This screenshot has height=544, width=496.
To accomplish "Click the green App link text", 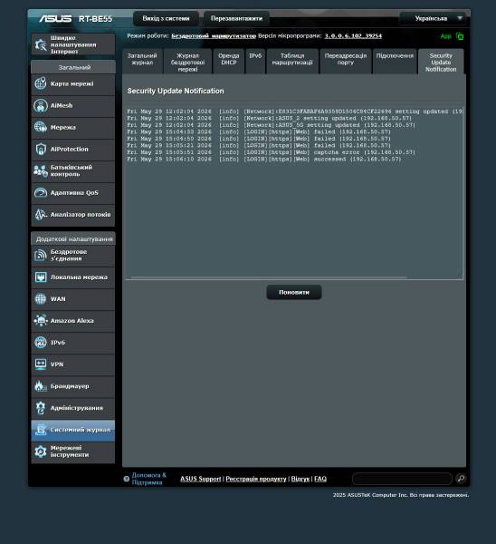I will (x=446, y=36).
